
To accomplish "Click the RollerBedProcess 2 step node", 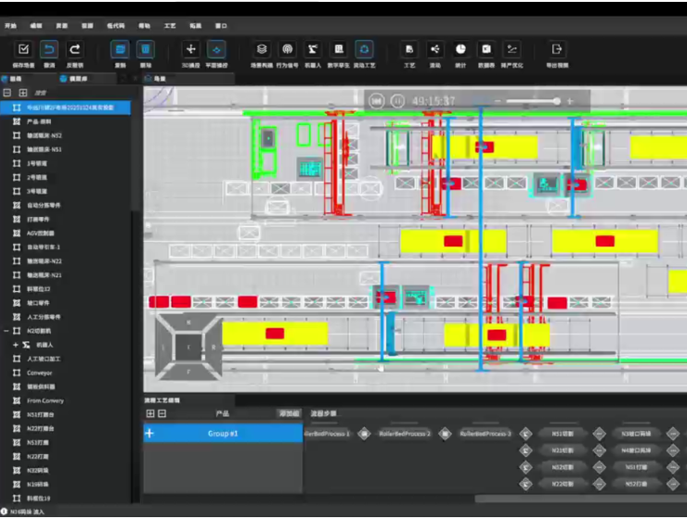I will pos(405,434).
